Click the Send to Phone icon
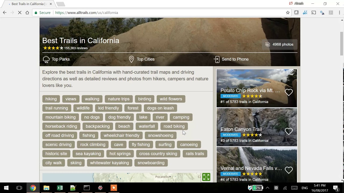Screen dimensions: 344x193 tap(217, 59)
